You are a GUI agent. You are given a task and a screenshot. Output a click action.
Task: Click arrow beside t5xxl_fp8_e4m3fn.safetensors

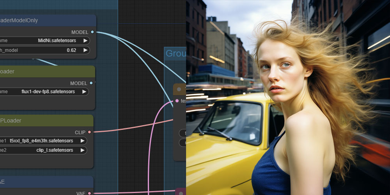pyautogui.click(x=82, y=141)
